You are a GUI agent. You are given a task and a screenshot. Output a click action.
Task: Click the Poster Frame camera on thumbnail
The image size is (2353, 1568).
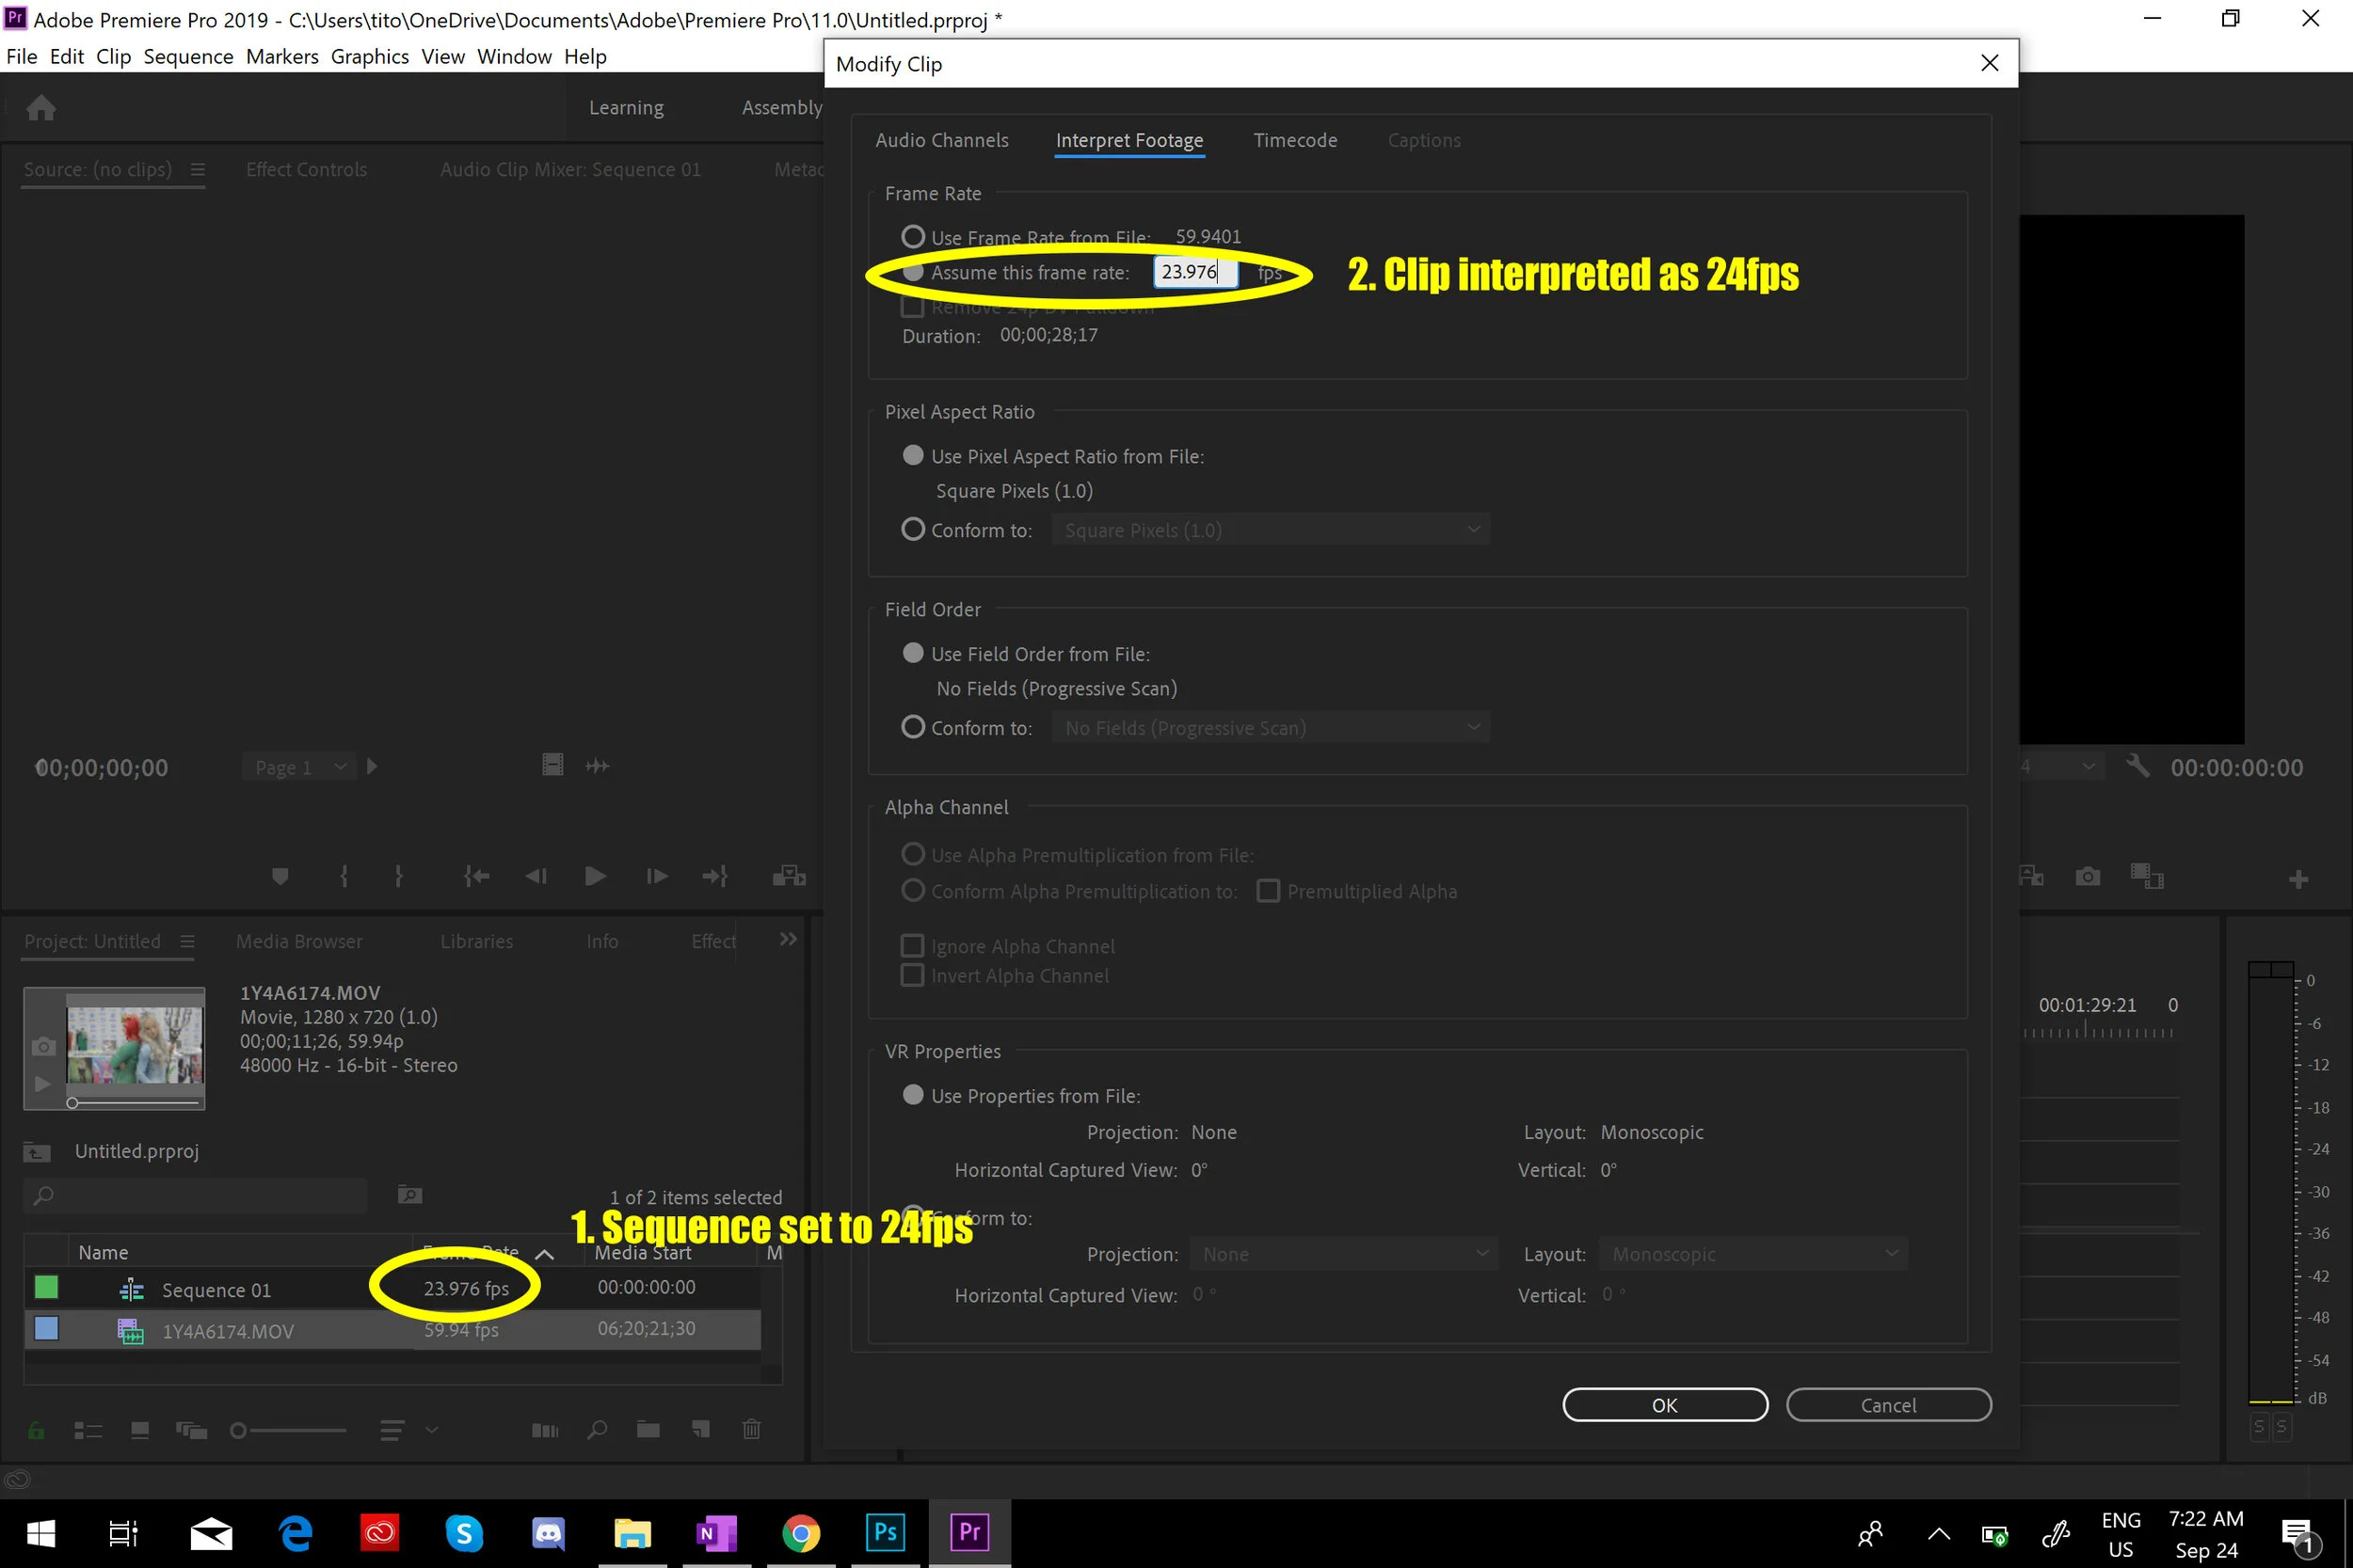[x=43, y=1047]
